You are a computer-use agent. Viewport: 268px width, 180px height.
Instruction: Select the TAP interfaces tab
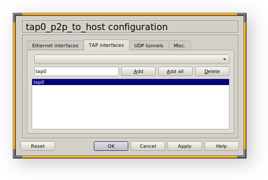pos(106,45)
